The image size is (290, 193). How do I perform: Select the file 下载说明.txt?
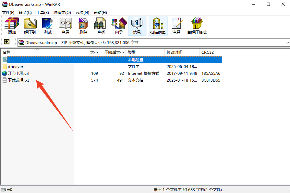(x=18, y=80)
